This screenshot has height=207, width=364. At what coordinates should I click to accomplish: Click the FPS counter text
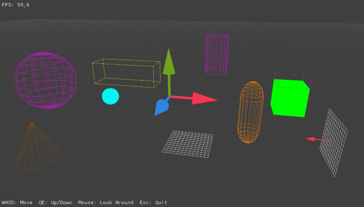(x=16, y=5)
